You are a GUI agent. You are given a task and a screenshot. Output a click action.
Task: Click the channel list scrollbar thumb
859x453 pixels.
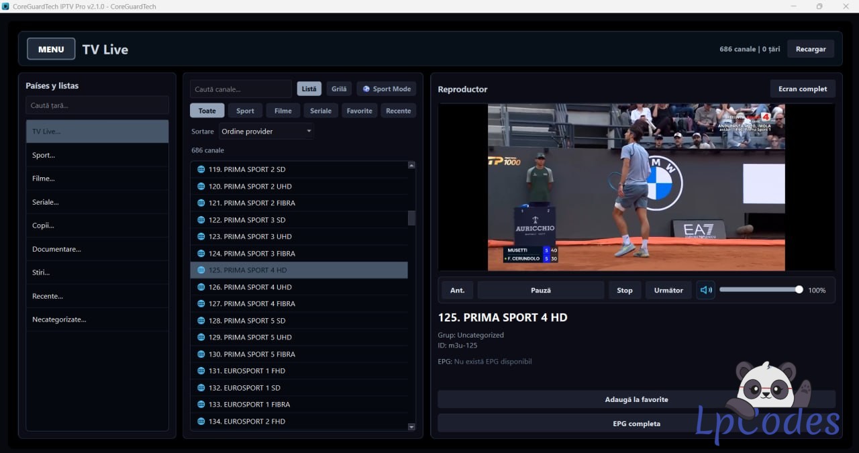pos(411,218)
